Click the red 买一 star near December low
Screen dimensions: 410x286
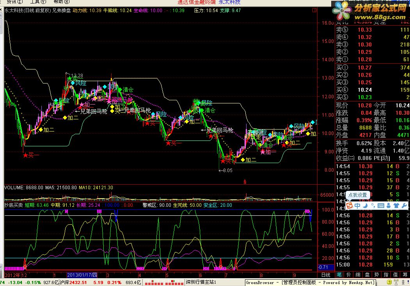(25, 155)
